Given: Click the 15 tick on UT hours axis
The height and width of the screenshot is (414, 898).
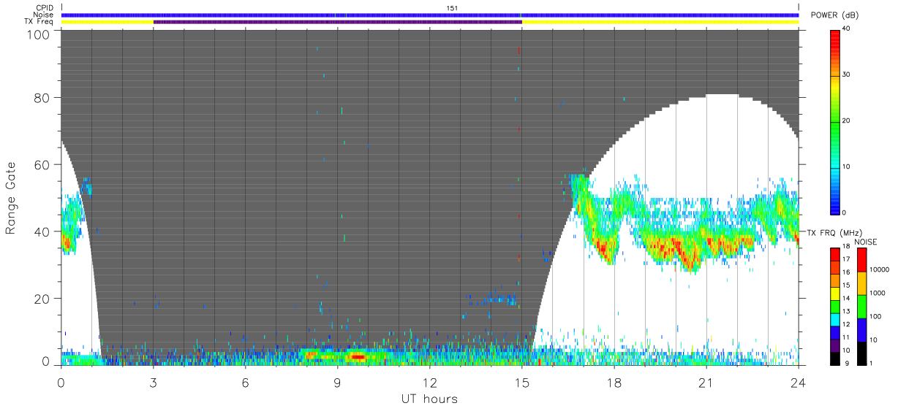Looking at the screenshot, I should pyautogui.click(x=521, y=382).
